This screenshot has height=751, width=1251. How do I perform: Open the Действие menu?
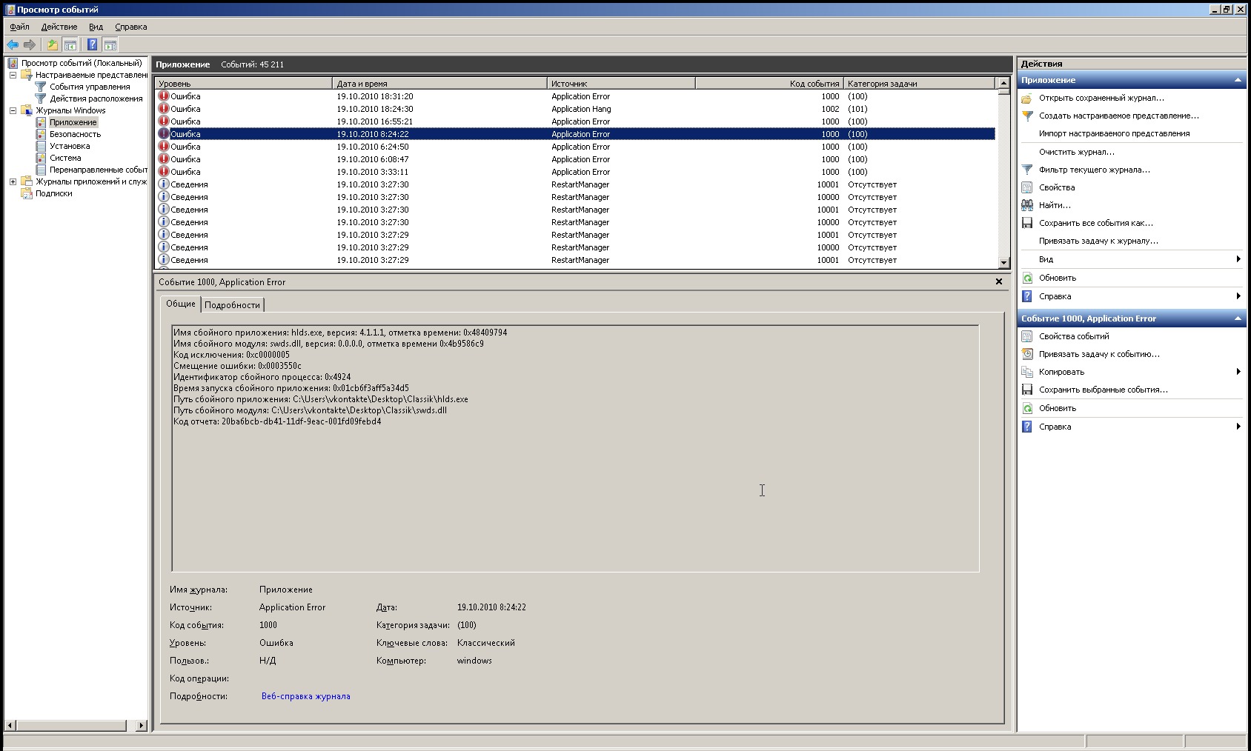(x=59, y=27)
